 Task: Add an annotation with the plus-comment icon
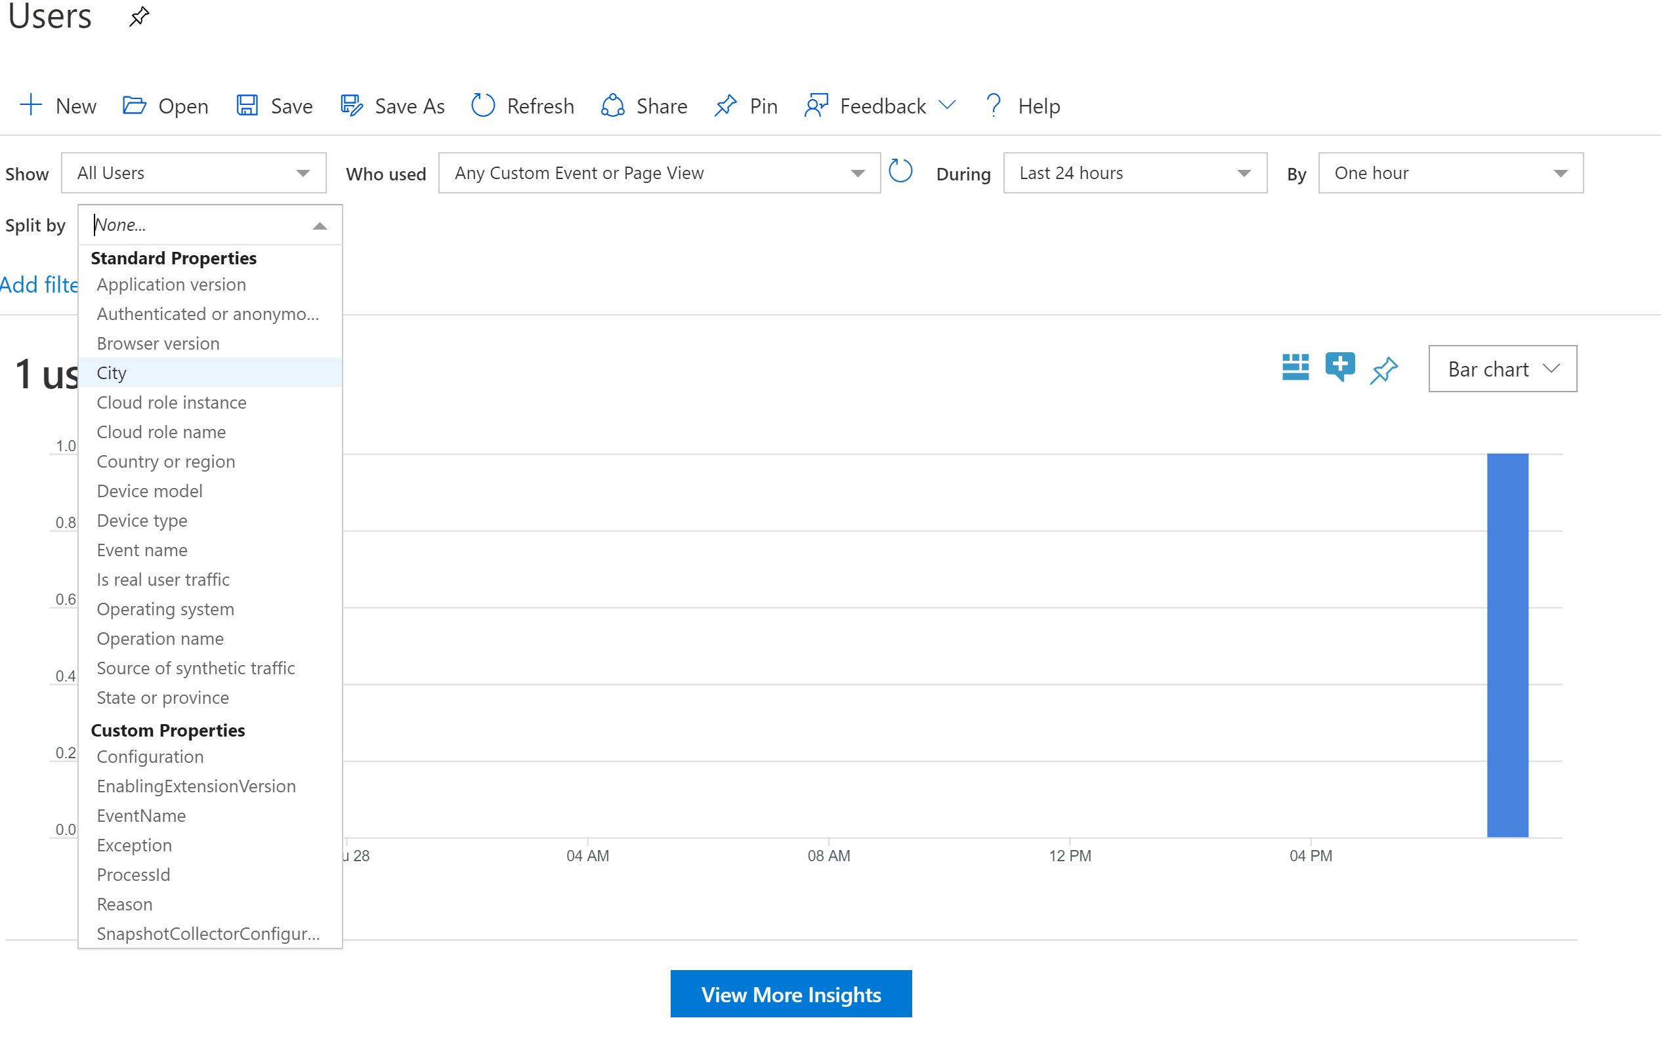1339,368
